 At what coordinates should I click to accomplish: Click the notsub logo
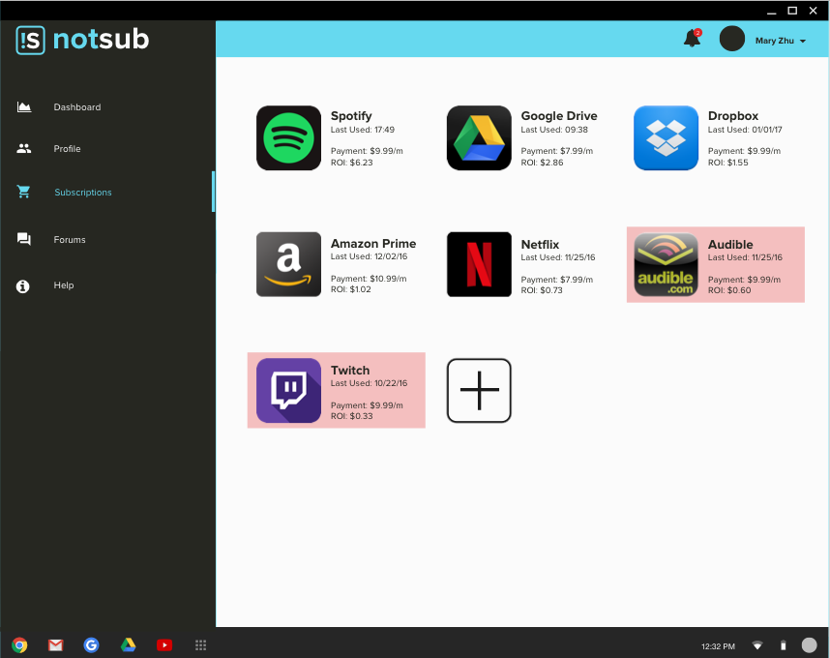[82, 40]
